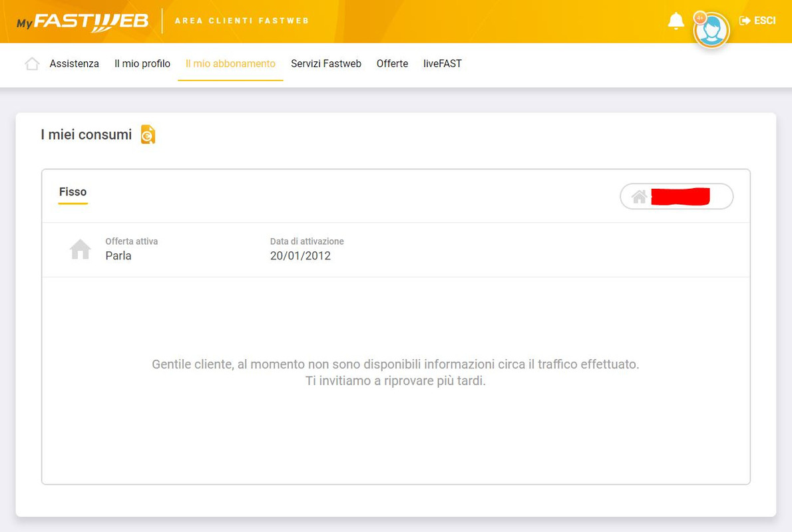This screenshot has height=532, width=792.
Task: Click the MyFastweb logo
Action: coord(83,21)
